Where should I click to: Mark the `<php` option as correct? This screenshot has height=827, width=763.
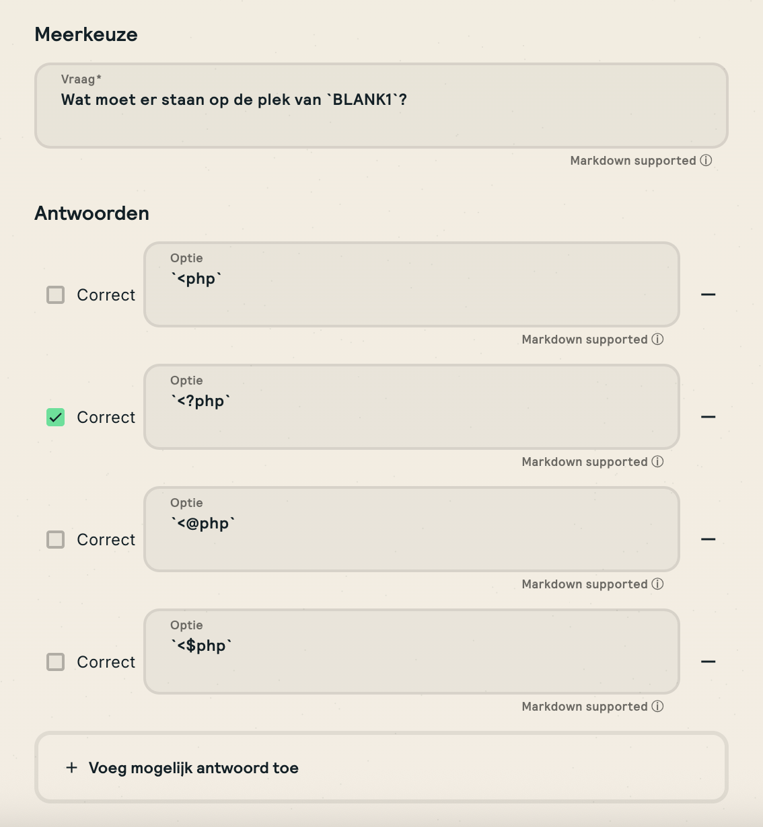56,295
